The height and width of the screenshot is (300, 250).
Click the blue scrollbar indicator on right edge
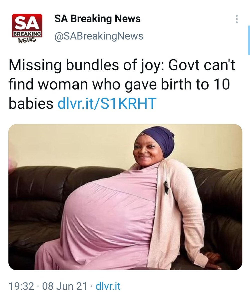click(x=249, y=40)
